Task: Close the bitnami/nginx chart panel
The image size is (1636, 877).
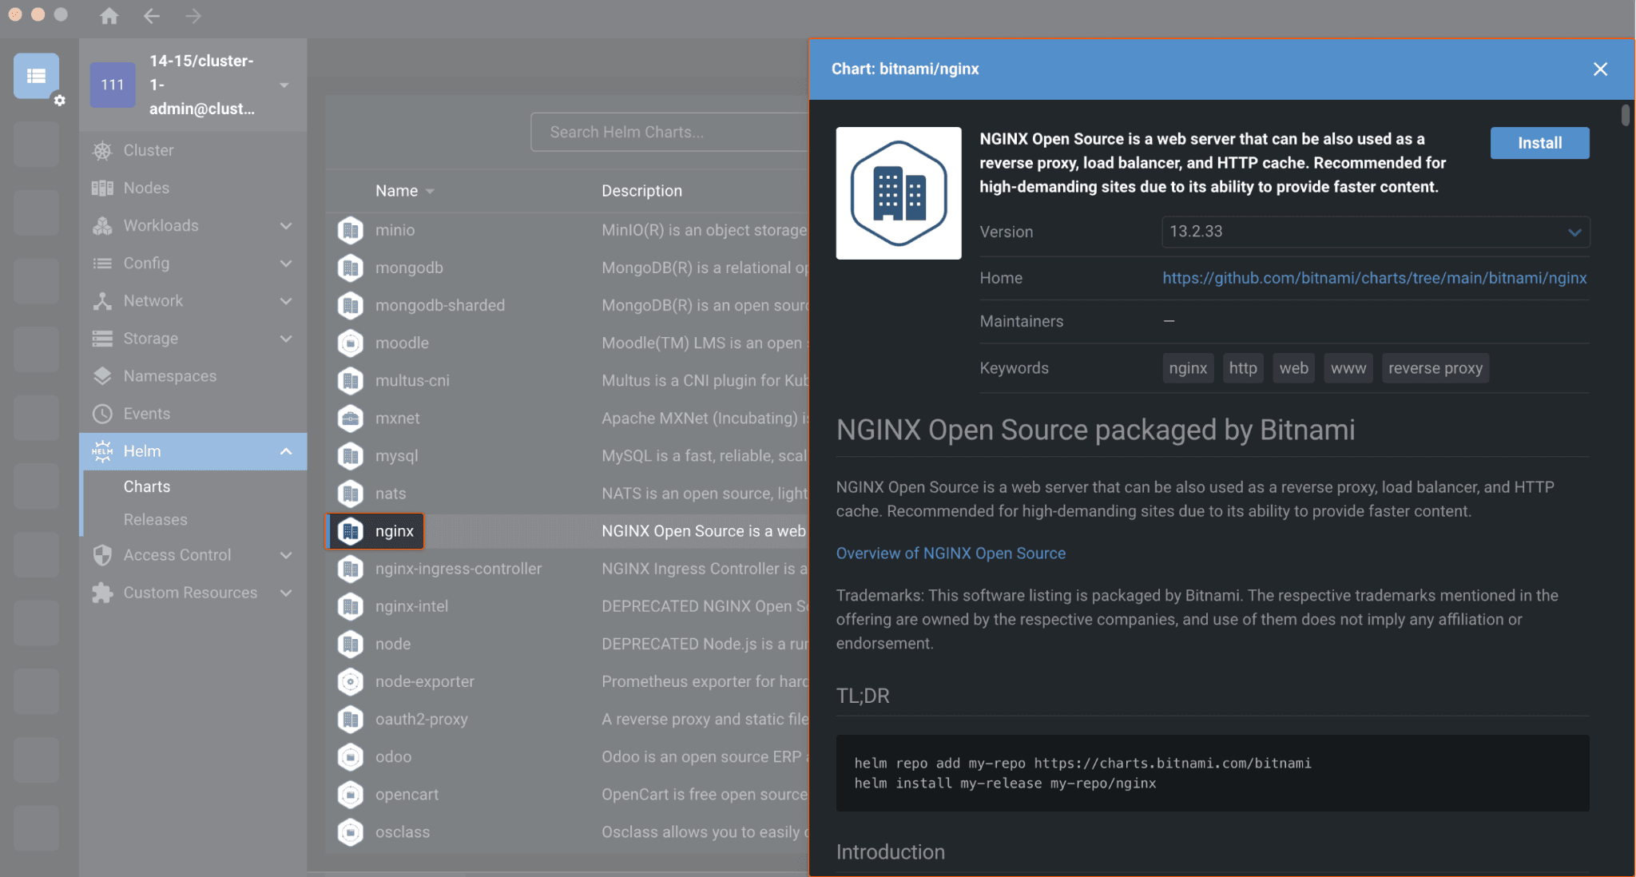Action: point(1600,69)
